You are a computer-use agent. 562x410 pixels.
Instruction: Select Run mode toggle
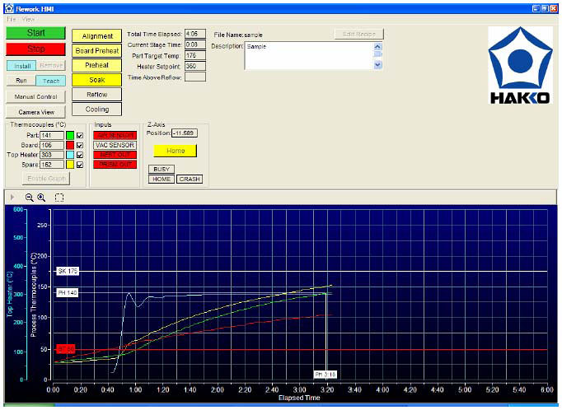(x=21, y=81)
